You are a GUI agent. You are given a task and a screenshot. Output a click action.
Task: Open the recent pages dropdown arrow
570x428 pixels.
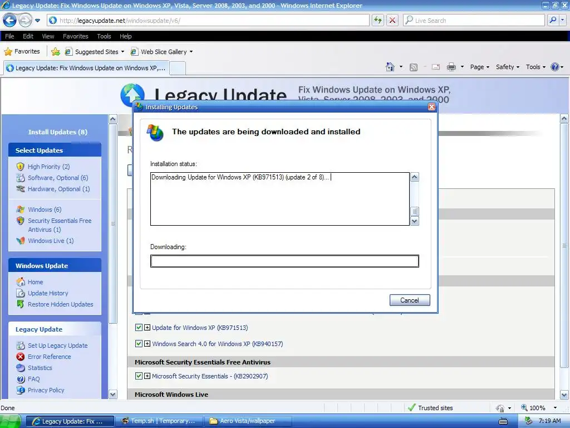[x=37, y=21]
